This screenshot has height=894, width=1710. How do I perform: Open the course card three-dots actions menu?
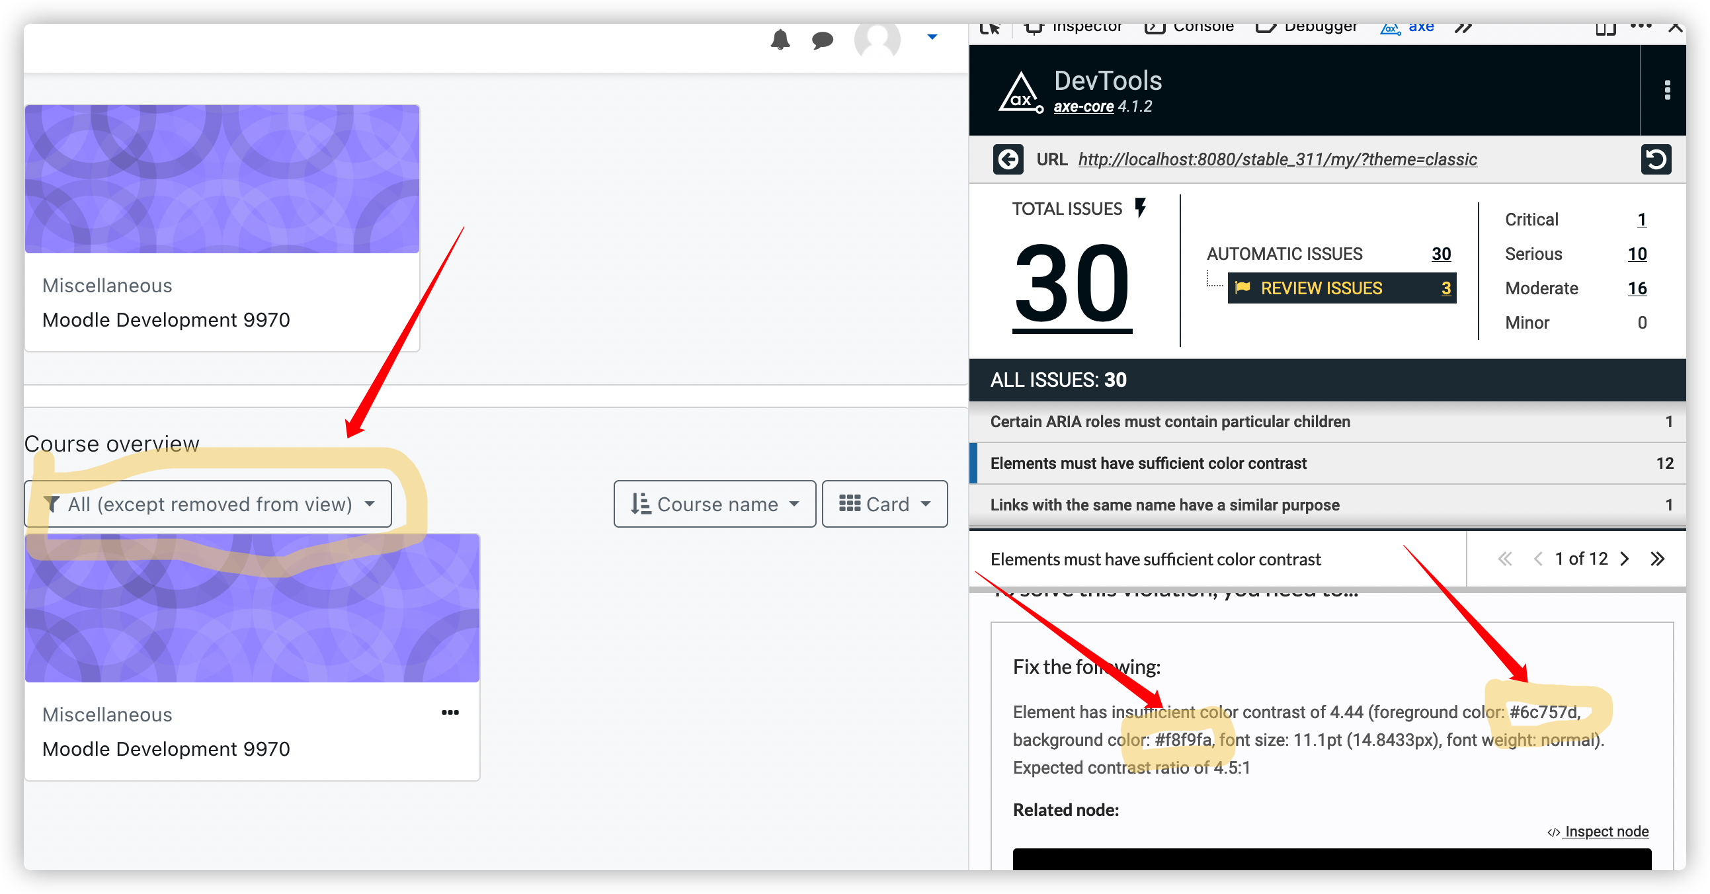(x=450, y=712)
